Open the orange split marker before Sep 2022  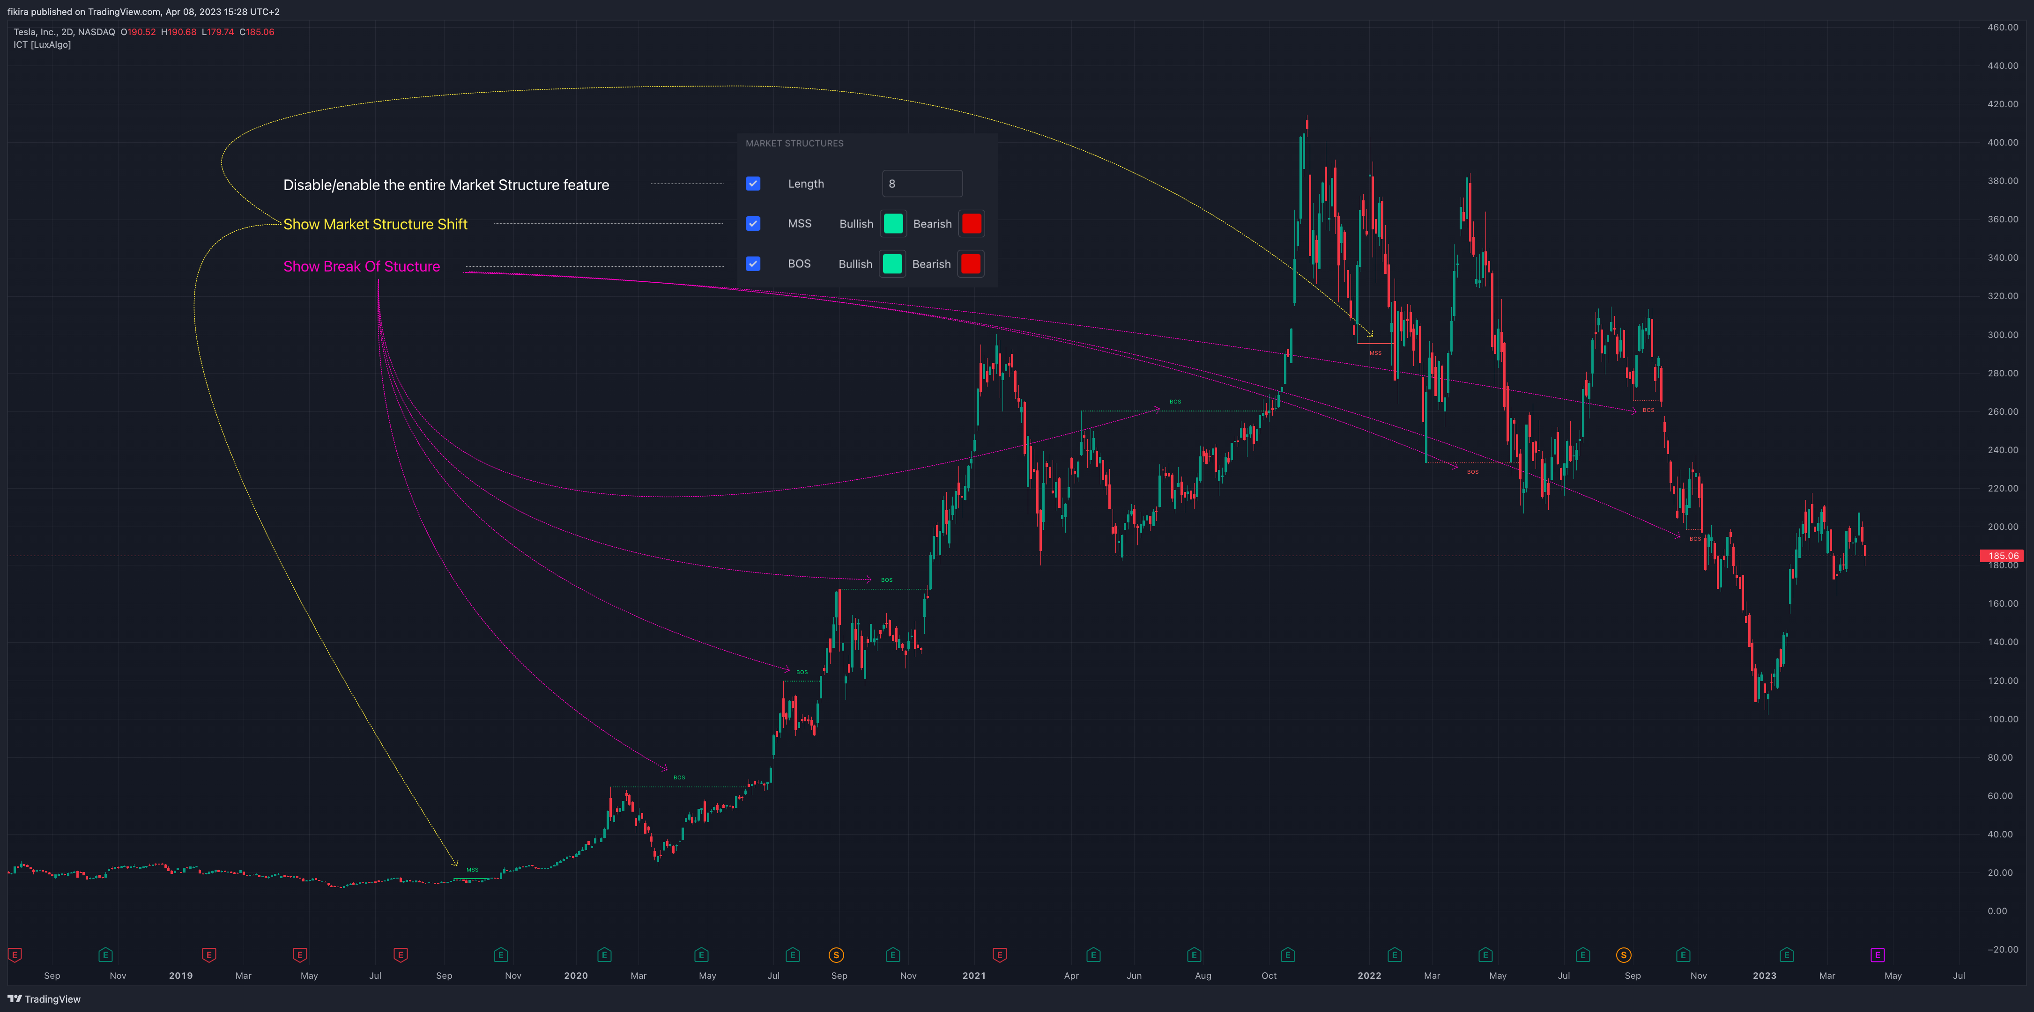coord(1624,955)
